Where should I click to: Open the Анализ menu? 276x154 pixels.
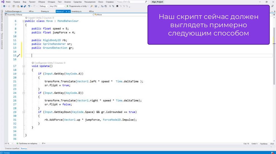[x=67, y=2]
